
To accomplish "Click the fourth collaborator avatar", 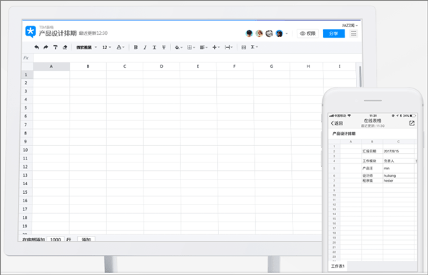I will 279,33.
